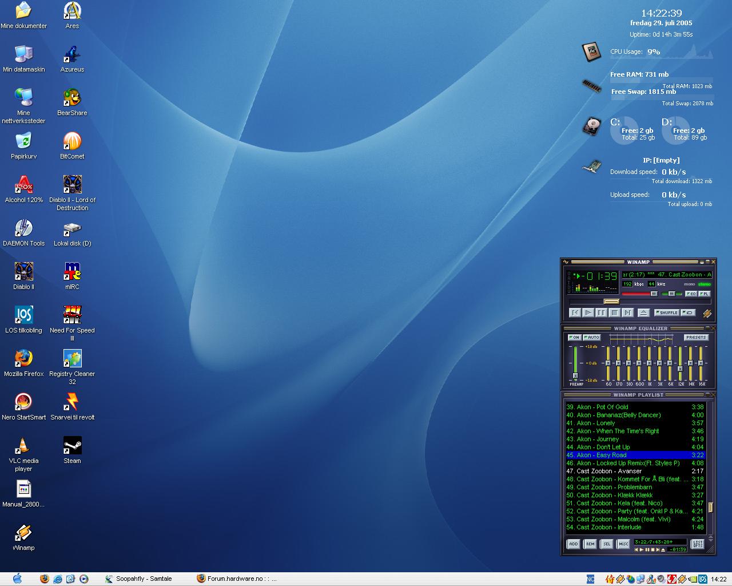Toggle Winamp Shuffle mode

667,312
